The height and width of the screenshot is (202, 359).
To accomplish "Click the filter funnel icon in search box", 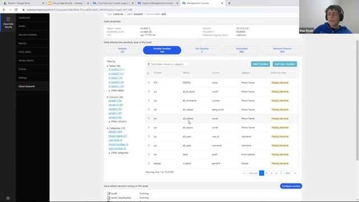I will tap(149, 65).
